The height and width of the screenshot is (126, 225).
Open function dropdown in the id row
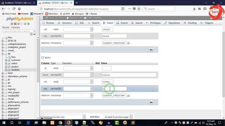78,68
